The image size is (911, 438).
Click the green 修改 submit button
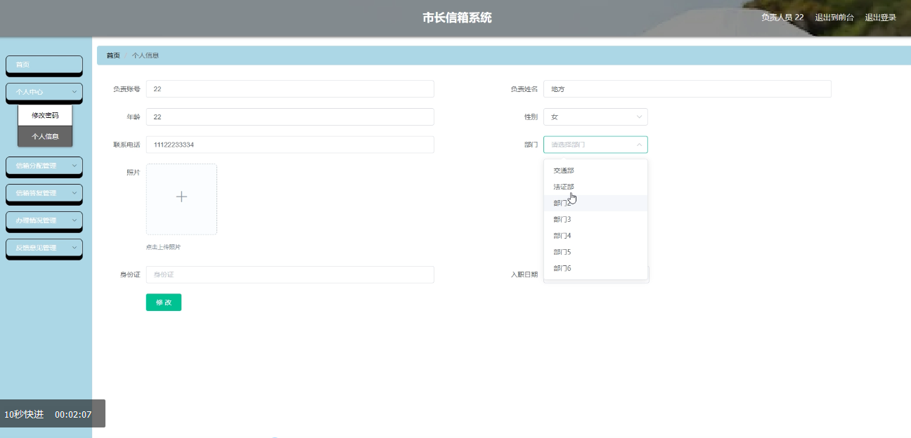pyautogui.click(x=163, y=302)
